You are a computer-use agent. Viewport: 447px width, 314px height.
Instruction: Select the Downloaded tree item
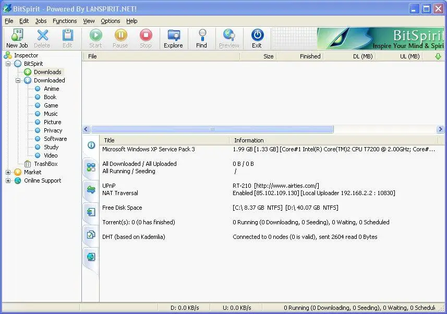tap(50, 80)
